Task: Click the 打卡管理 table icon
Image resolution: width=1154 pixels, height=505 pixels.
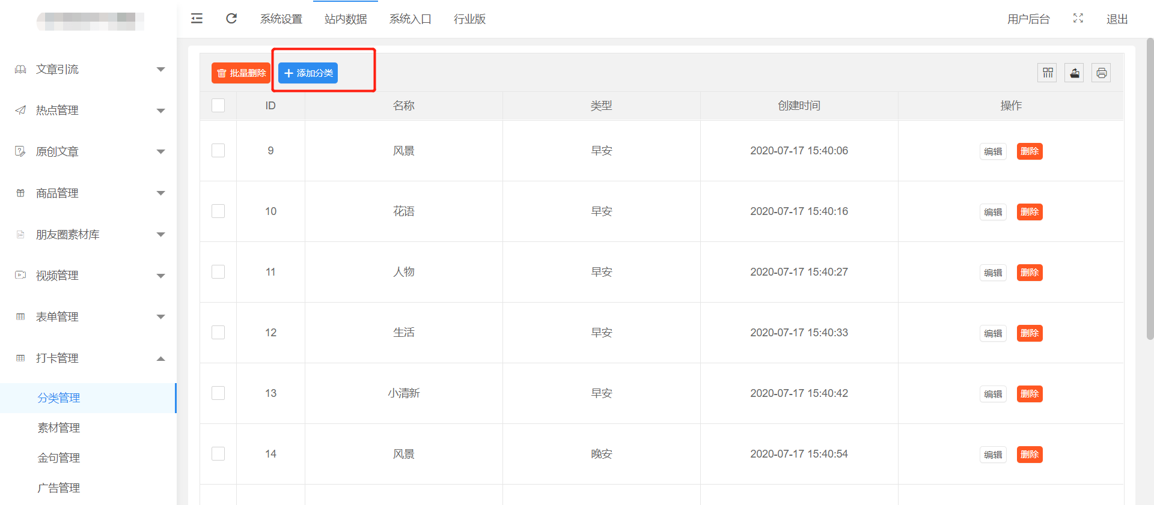Action: click(x=20, y=358)
